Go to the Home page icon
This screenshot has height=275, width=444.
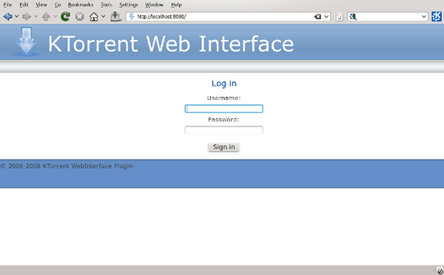click(x=94, y=17)
